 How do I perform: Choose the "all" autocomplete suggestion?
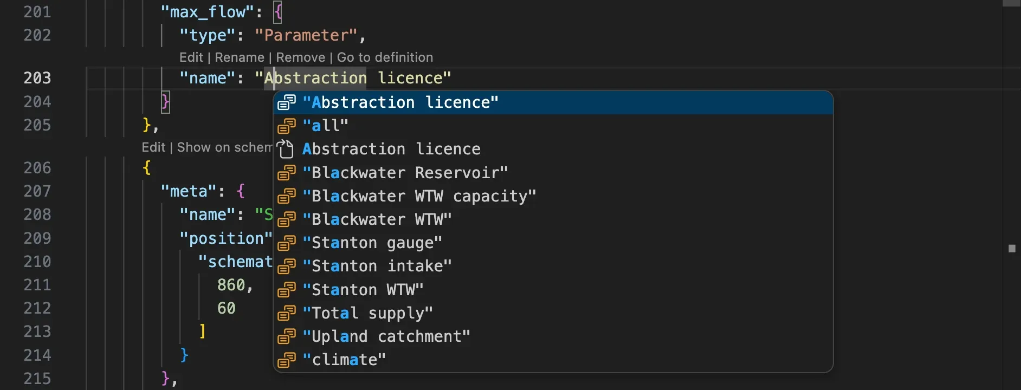coord(553,126)
